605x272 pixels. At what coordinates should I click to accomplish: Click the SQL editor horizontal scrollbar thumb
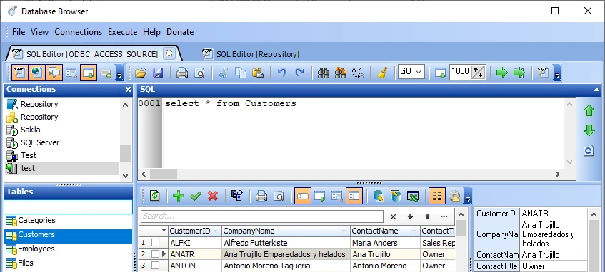[164, 174]
